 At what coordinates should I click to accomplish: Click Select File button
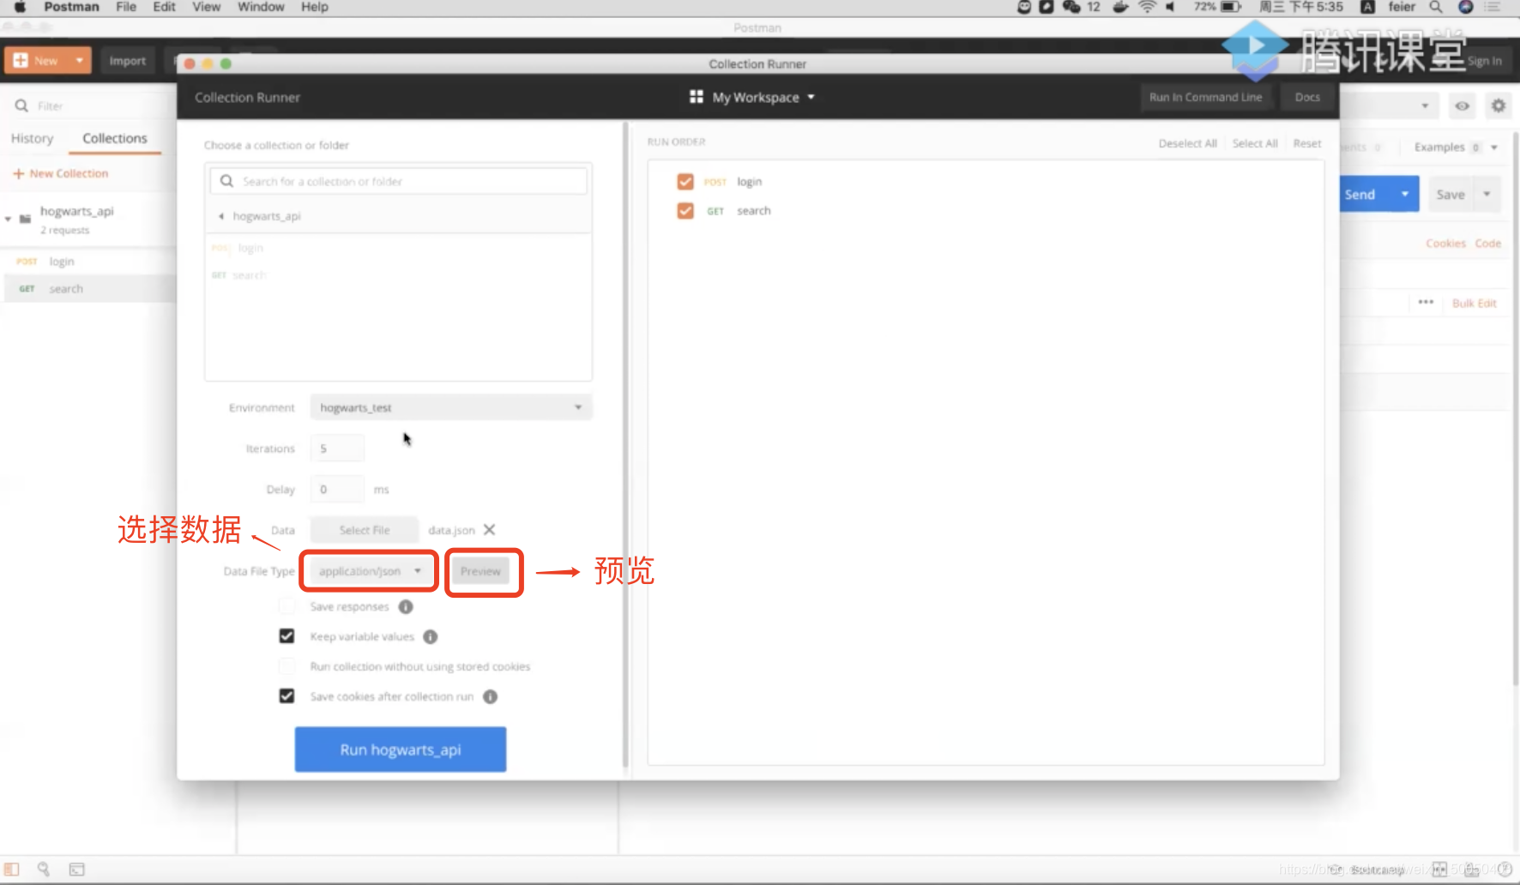(x=365, y=530)
